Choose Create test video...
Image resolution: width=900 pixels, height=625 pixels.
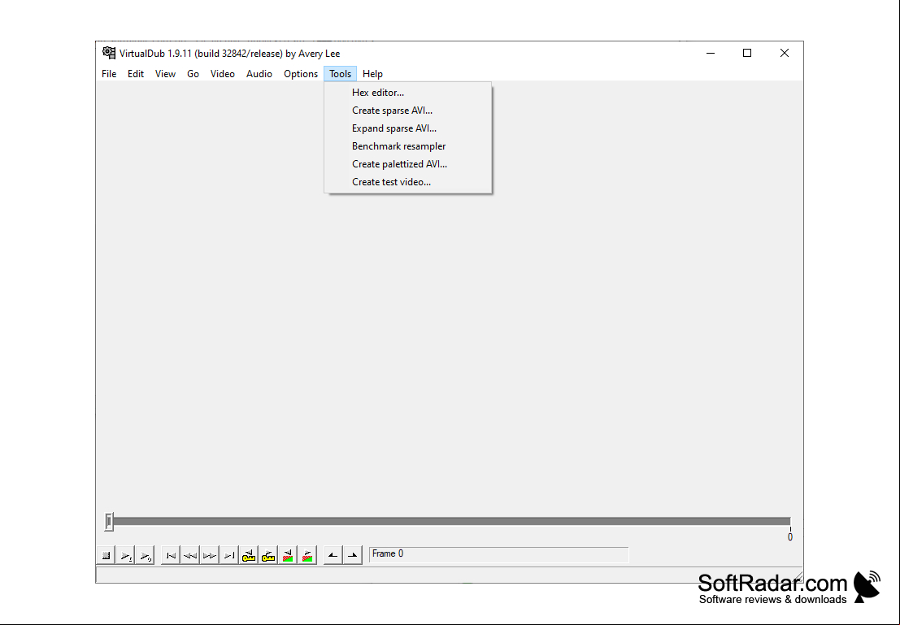pyautogui.click(x=407, y=182)
